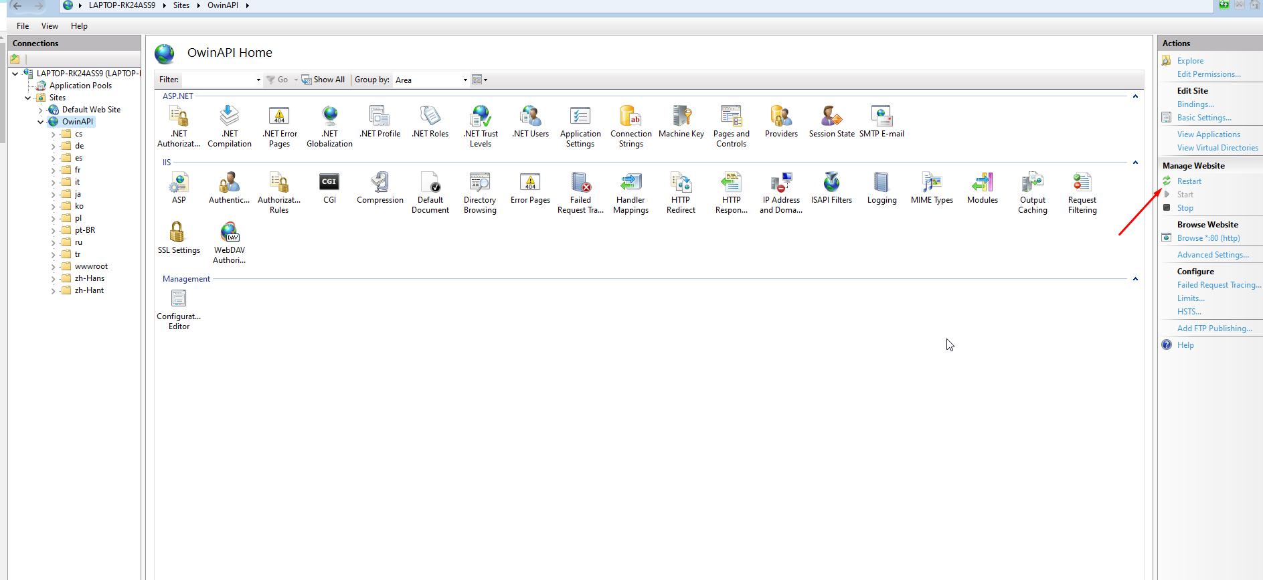This screenshot has height=580, width=1263.
Task: Collapse the Sites tree node
Action: tap(28, 98)
